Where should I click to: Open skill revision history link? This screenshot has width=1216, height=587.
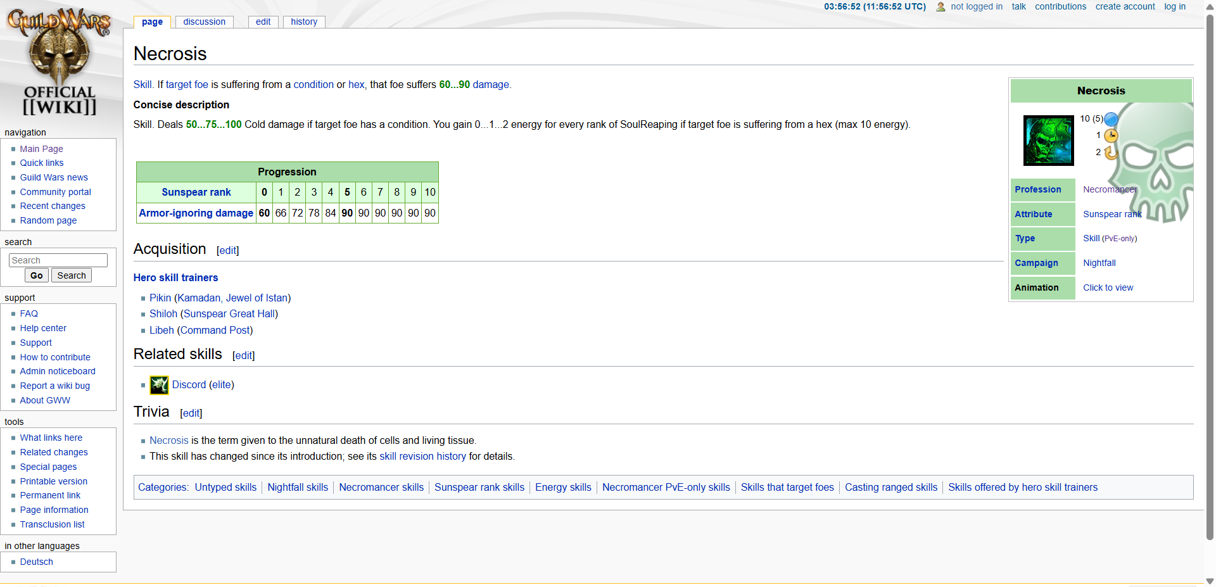click(x=422, y=456)
